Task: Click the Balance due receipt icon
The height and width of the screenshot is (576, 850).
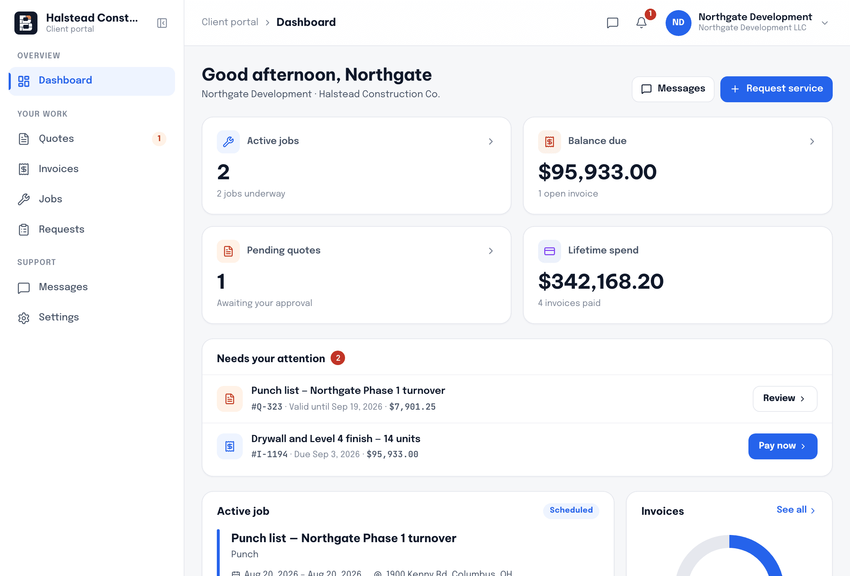Action: point(549,141)
